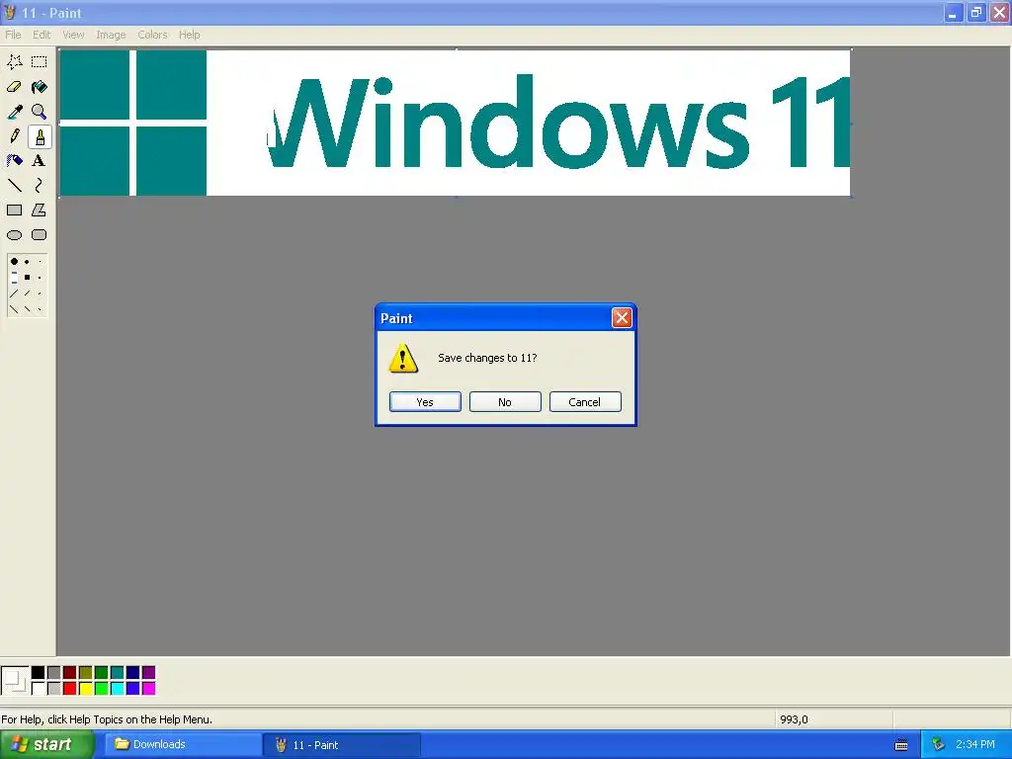1012x759 pixels.
Task: Open the Image menu
Action: point(111,35)
